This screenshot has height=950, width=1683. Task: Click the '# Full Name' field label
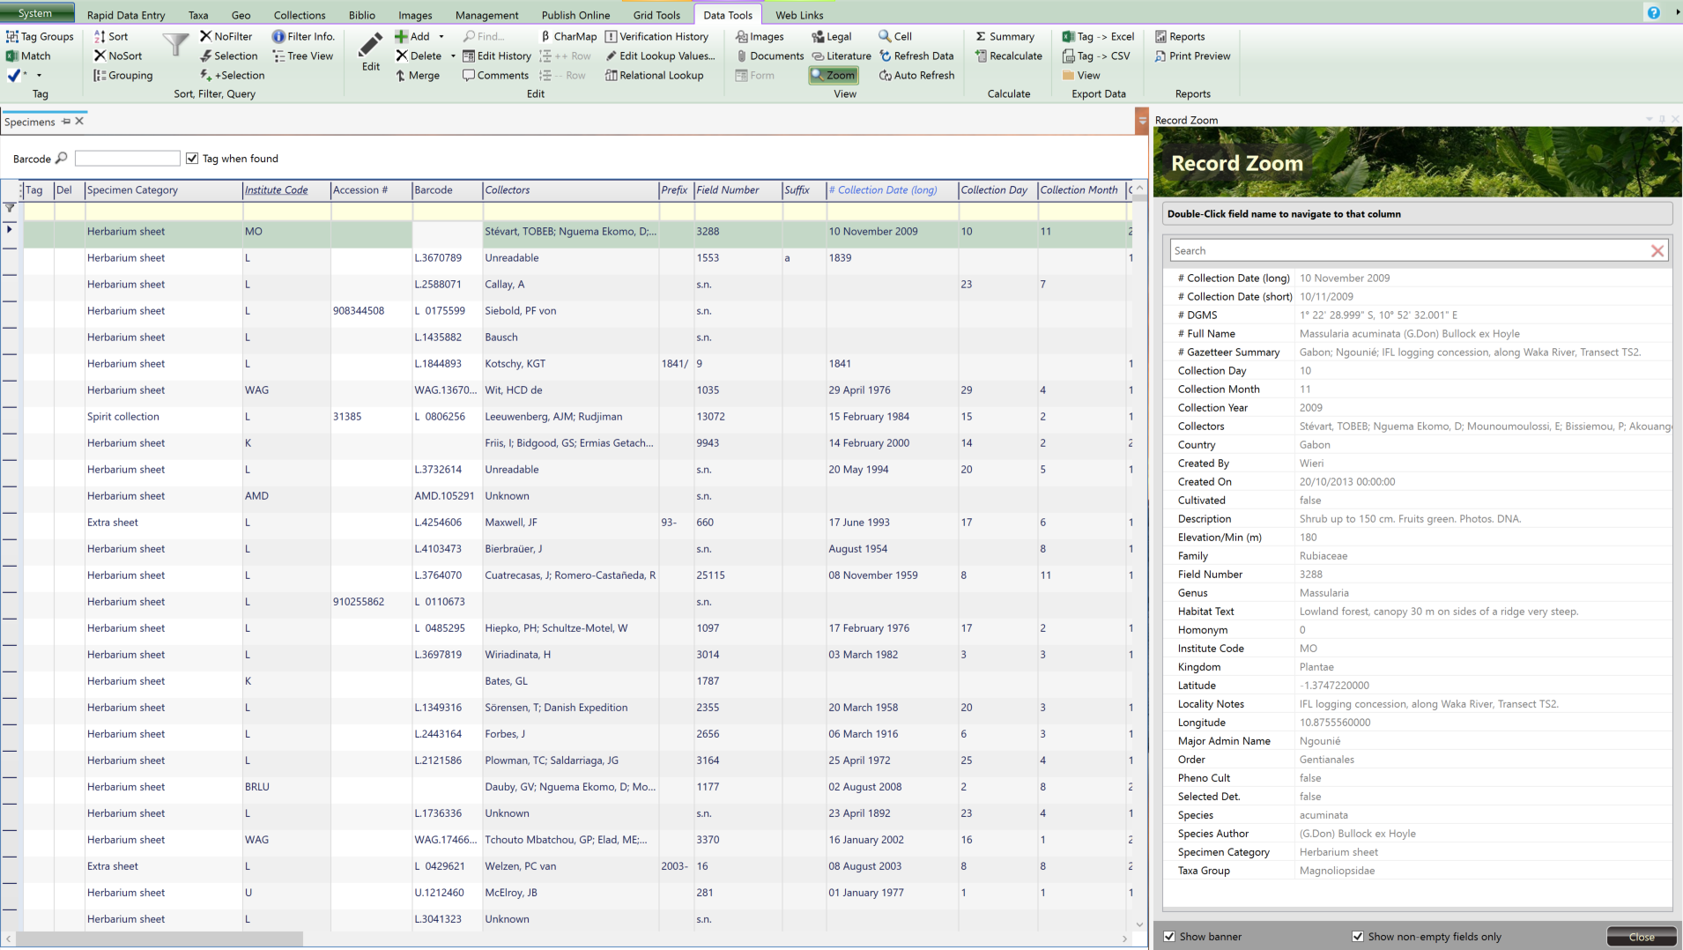[1206, 333]
